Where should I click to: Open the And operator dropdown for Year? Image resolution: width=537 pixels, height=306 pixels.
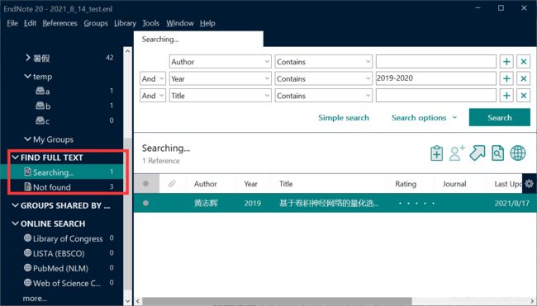pyautogui.click(x=153, y=78)
